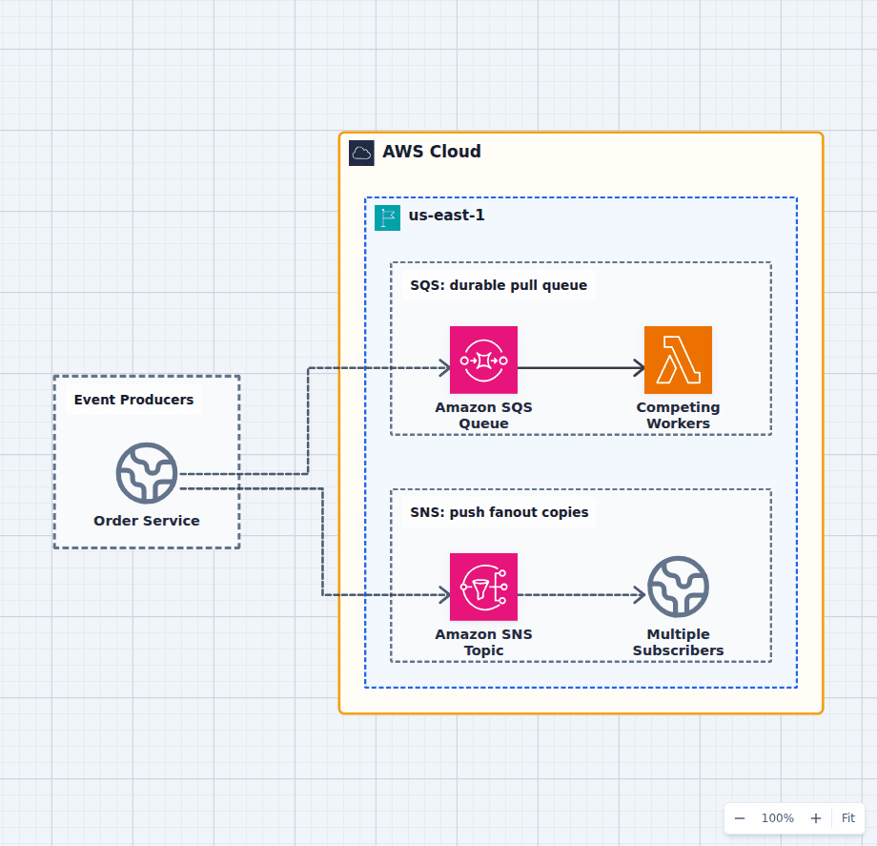This screenshot has height=846, width=877.
Task: Zoom in with the plus button
Action: point(815,818)
